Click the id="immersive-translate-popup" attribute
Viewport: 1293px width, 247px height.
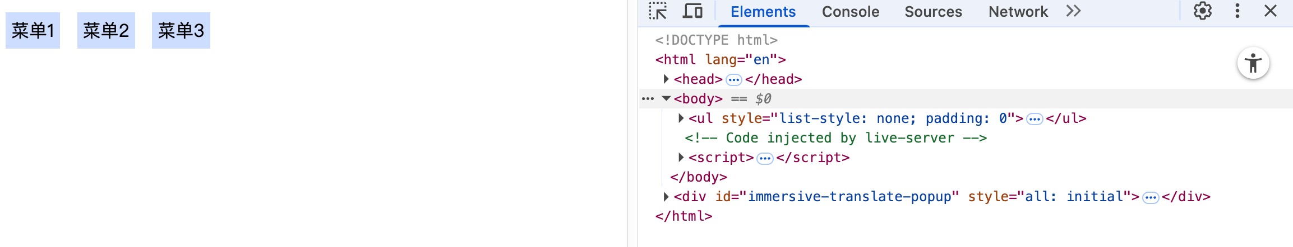coord(837,197)
